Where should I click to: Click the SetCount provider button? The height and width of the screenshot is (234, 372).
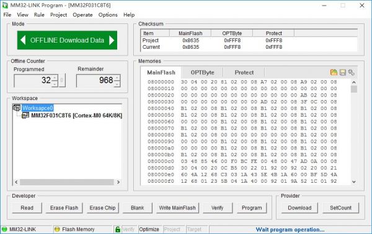[340, 208]
